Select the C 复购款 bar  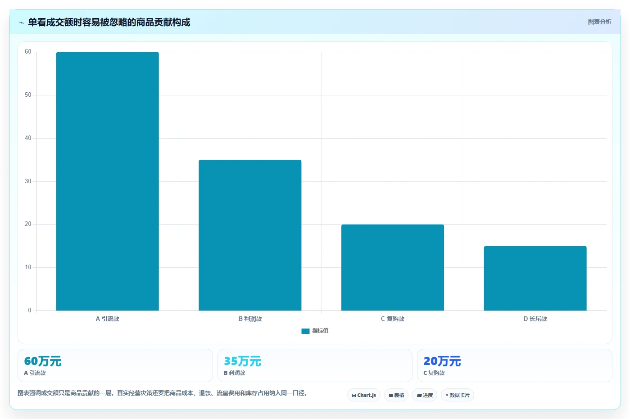[x=393, y=267]
